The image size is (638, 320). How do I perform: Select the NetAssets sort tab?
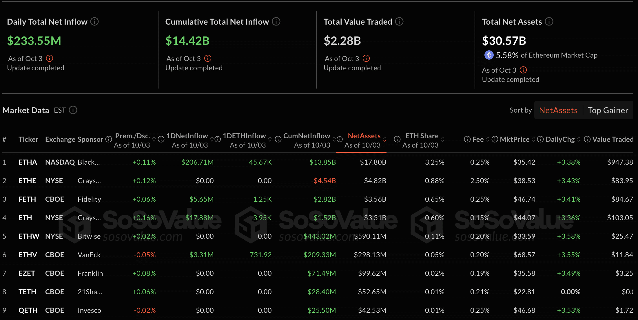point(558,110)
